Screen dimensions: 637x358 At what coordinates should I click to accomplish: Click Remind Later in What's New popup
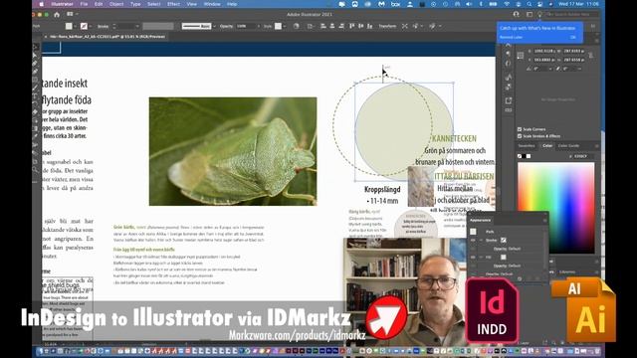click(x=511, y=37)
